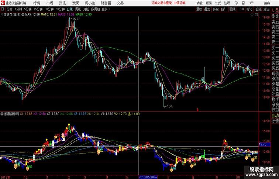Open the 发现 menu
Image resolution: width=279 pixels, height=179 pixels.
75,3
